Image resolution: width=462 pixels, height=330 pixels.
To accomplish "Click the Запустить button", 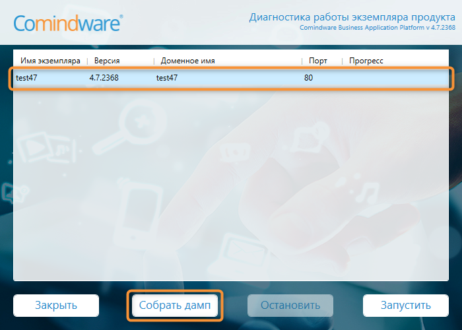I will (406, 305).
